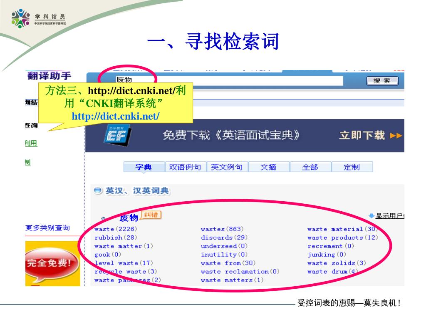
Task: Open the waste solids(3) link
Action: click(337, 263)
